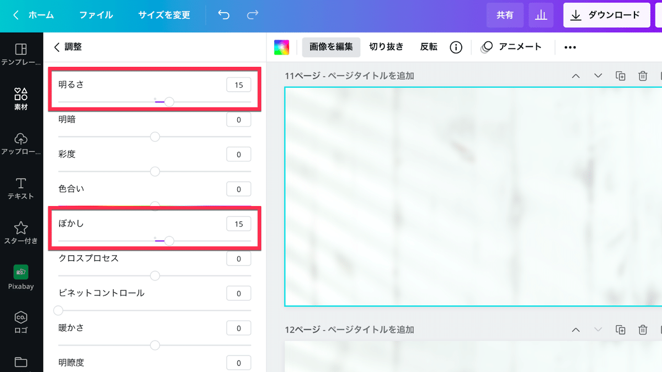Open the サイズを変更 menu
This screenshot has height=372, width=662.
(x=164, y=15)
